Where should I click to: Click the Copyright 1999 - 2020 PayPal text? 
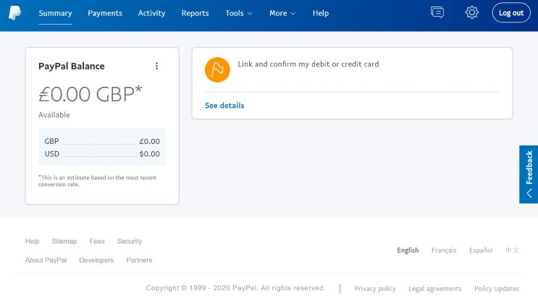tap(235, 288)
